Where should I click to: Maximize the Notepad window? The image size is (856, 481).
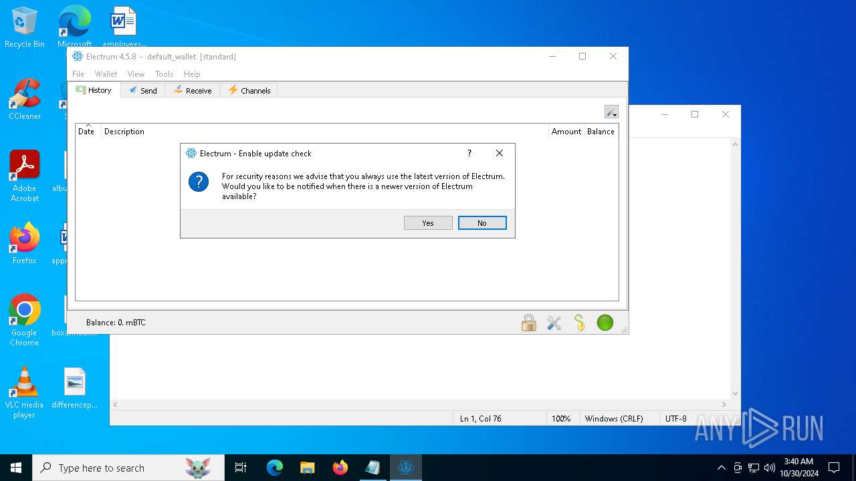click(695, 114)
